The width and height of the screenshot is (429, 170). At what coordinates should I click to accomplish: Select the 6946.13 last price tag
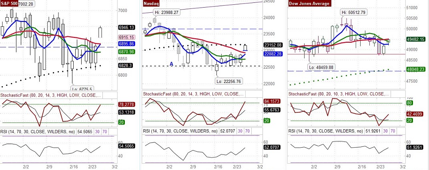[x=126, y=28]
